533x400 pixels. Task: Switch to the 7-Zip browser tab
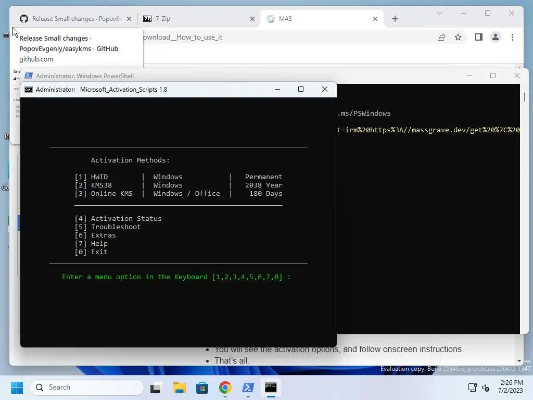(199, 19)
